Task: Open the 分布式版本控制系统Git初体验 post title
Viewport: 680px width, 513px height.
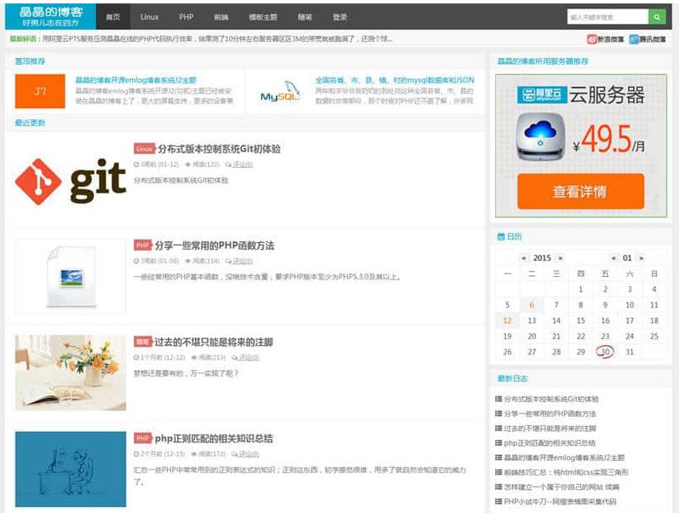Action: pyautogui.click(x=219, y=149)
